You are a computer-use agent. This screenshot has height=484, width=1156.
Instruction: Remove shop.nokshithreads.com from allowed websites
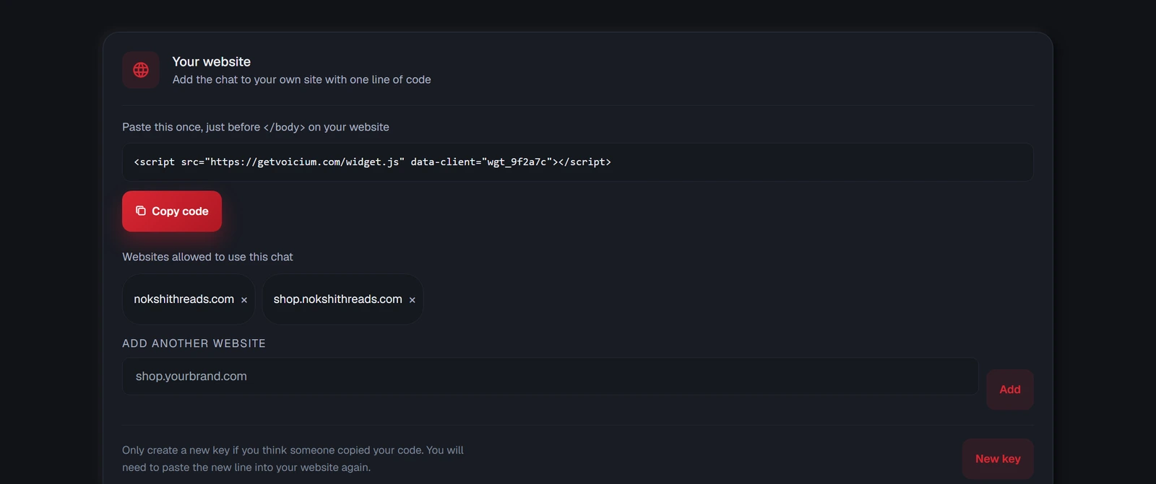pos(413,300)
